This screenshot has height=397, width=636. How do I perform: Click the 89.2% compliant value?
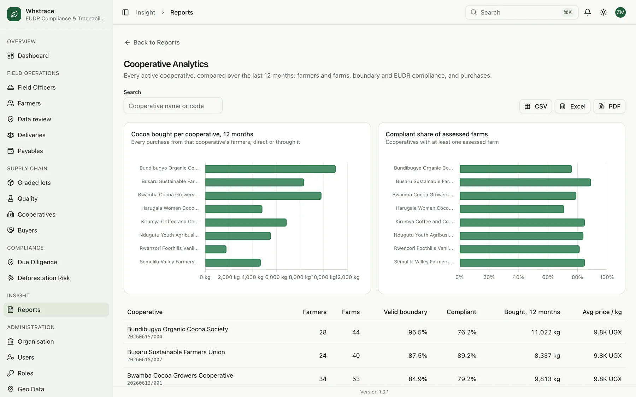467,356
